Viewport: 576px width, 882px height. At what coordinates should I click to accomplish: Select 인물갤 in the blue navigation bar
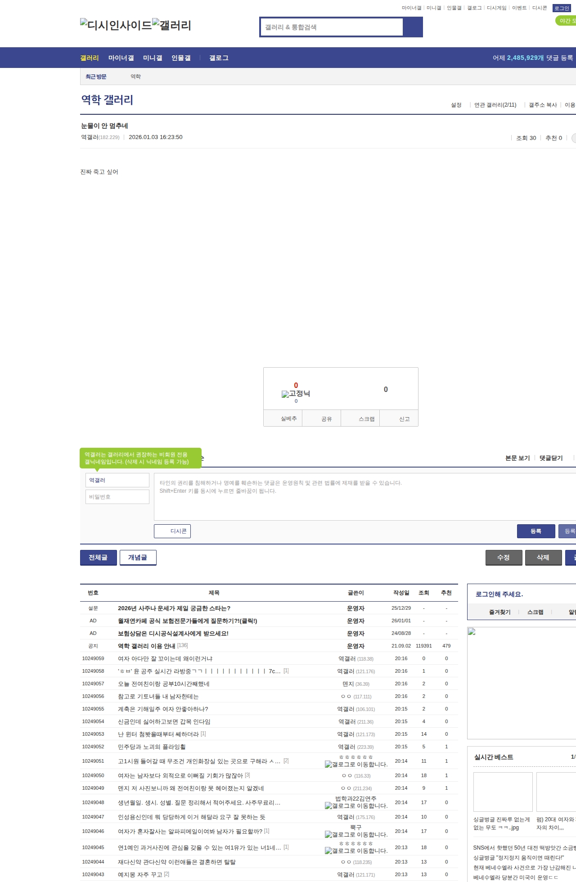click(181, 58)
